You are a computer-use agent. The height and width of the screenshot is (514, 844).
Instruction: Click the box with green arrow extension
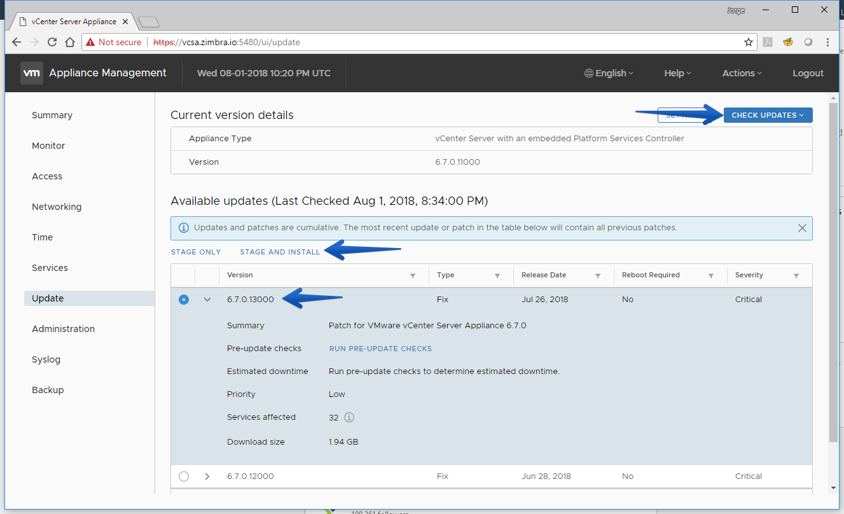click(x=788, y=42)
